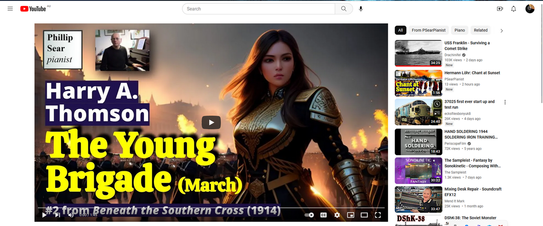This screenshot has height=226, width=543.
Task: Mute the player volume icon
Action: [x=71, y=215]
